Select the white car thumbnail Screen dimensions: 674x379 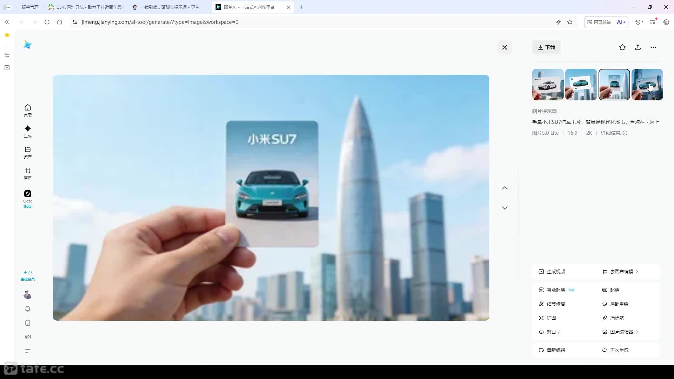(x=548, y=85)
